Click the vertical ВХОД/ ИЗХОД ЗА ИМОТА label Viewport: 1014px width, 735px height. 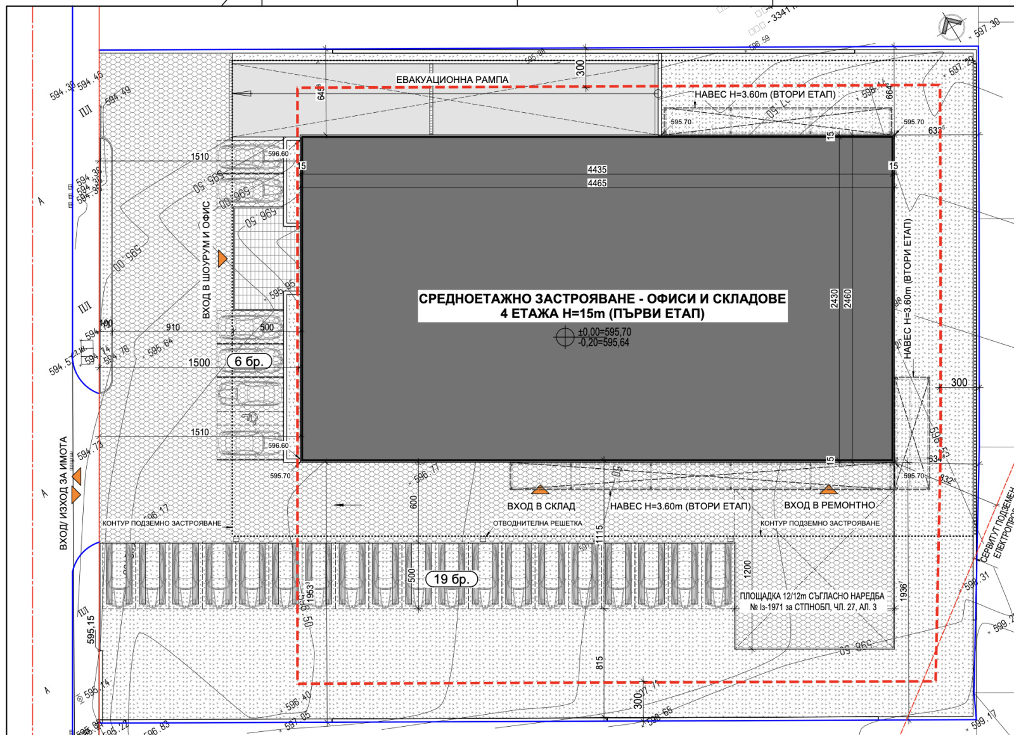pos(63,493)
